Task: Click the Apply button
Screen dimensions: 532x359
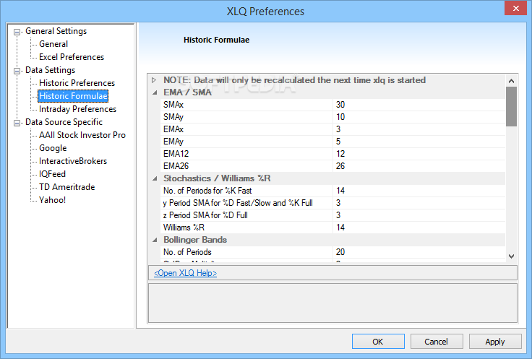Action: [x=495, y=342]
